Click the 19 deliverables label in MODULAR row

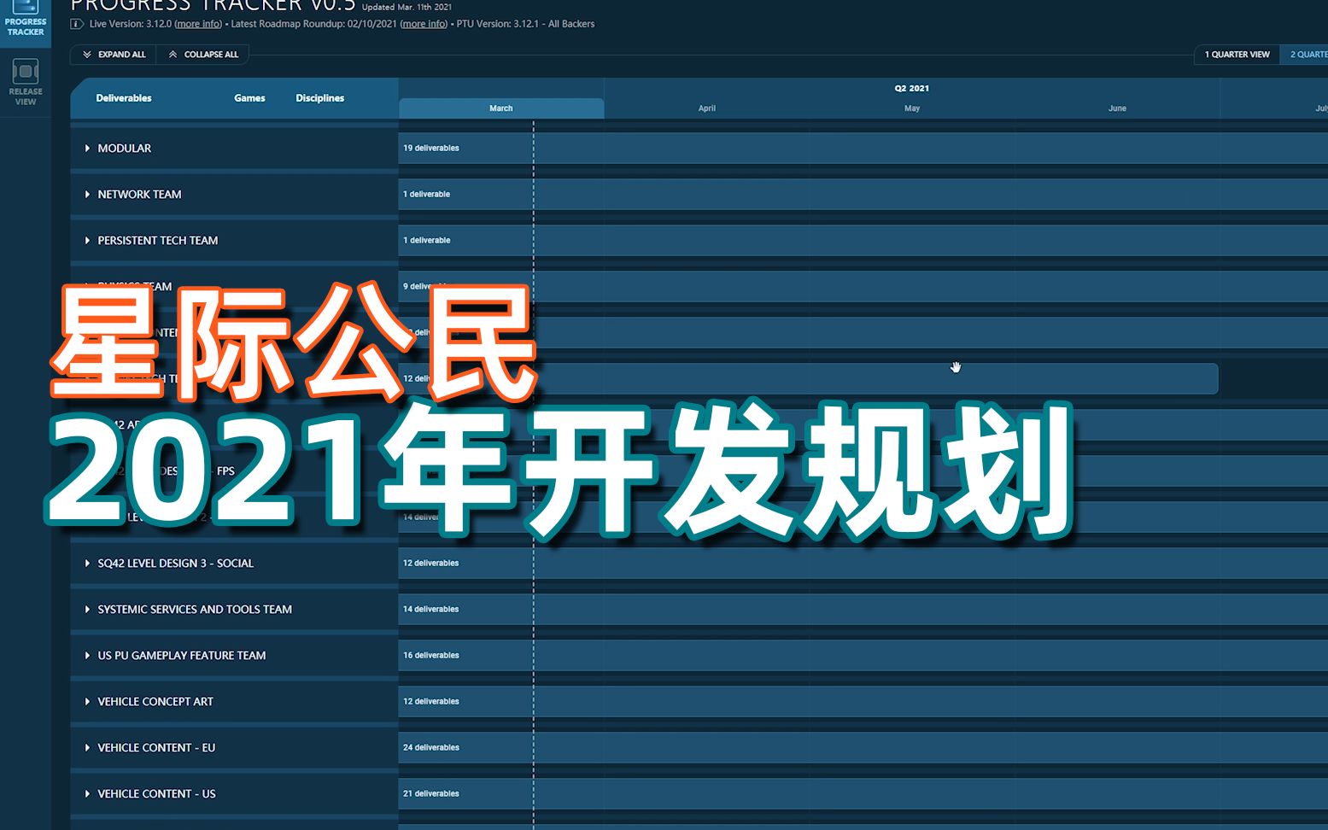[x=431, y=149]
